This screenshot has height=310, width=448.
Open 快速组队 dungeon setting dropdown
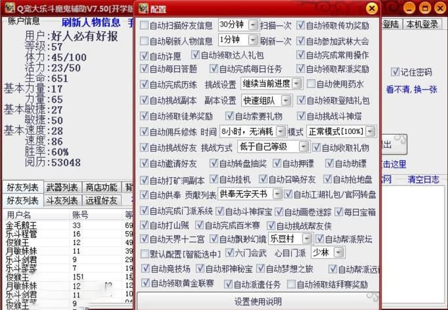[286, 101]
